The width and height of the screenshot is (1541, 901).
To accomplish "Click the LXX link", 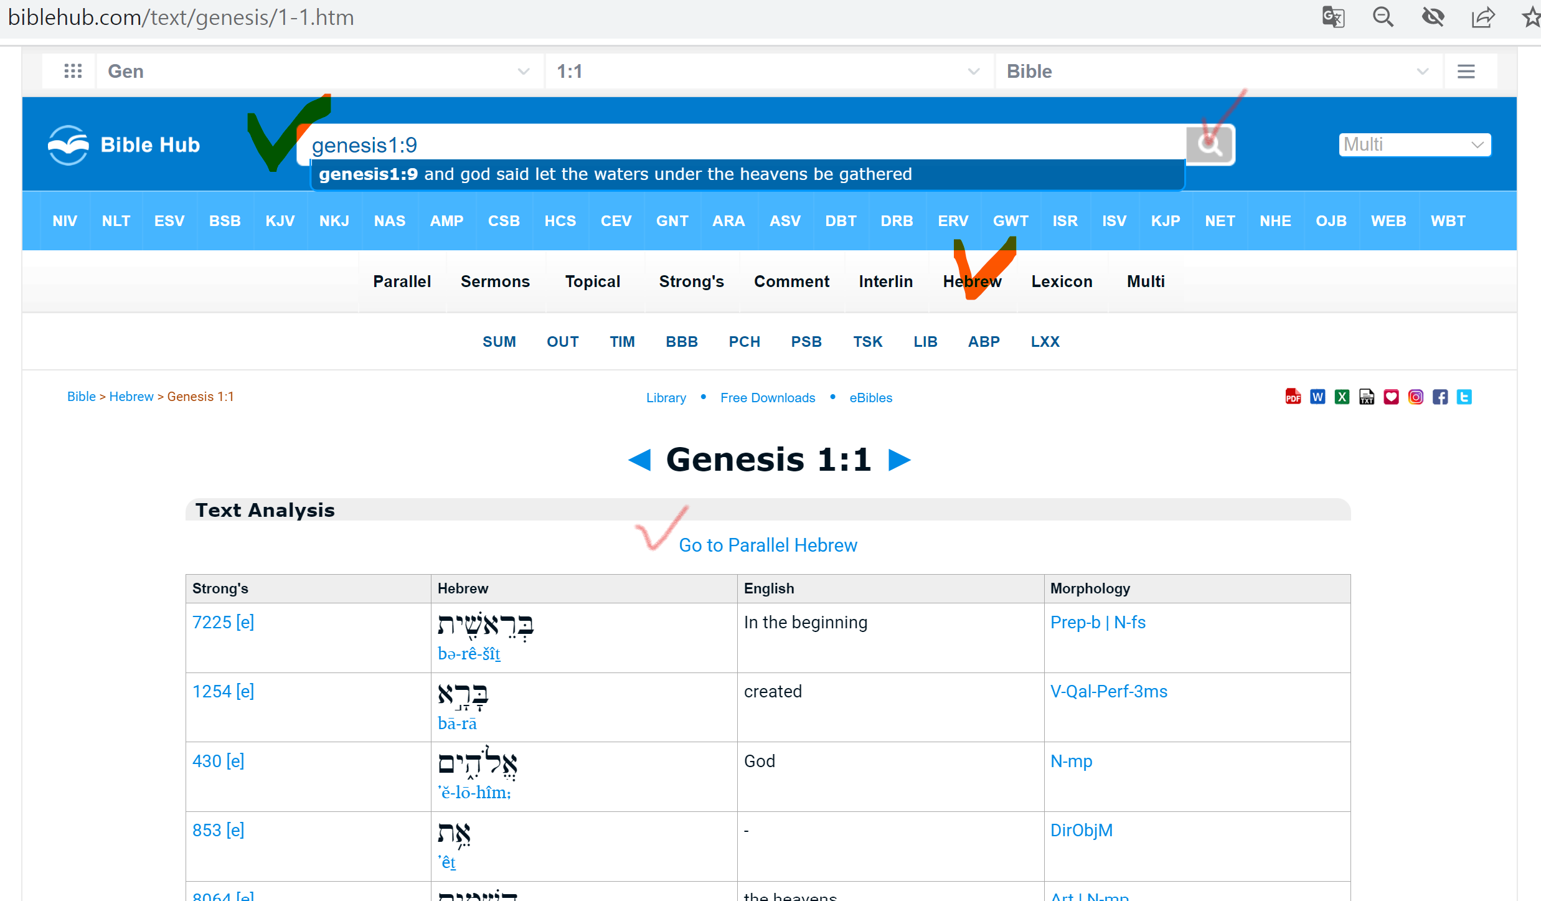I will pyautogui.click(x=1045, y=342).
